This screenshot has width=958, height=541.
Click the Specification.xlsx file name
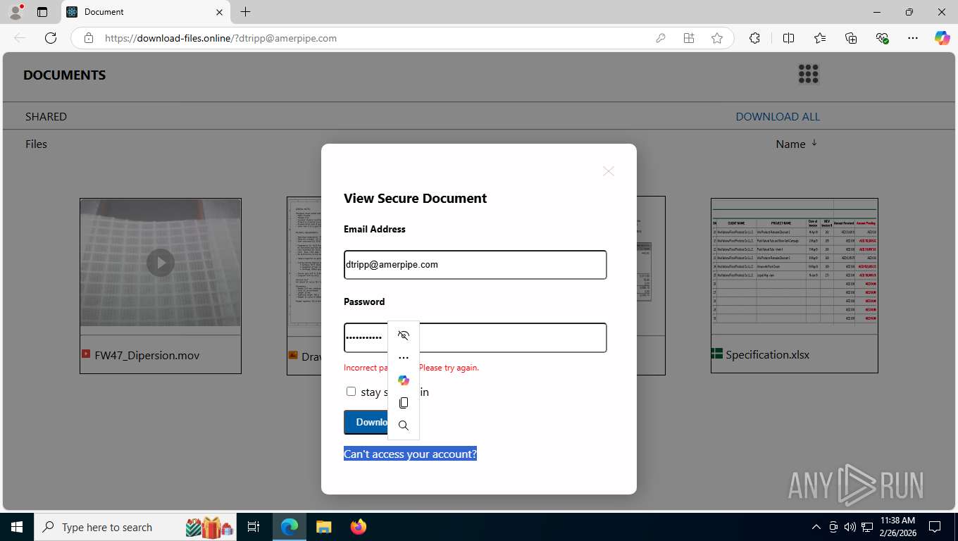(x=767, y=354)
